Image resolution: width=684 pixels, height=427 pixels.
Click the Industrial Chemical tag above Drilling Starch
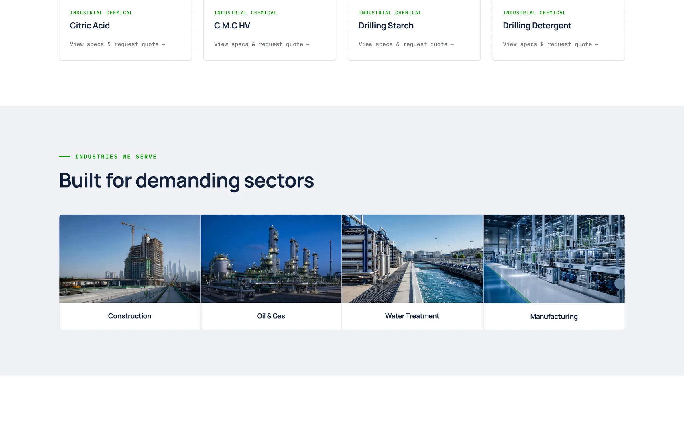[x=390, y=13]
